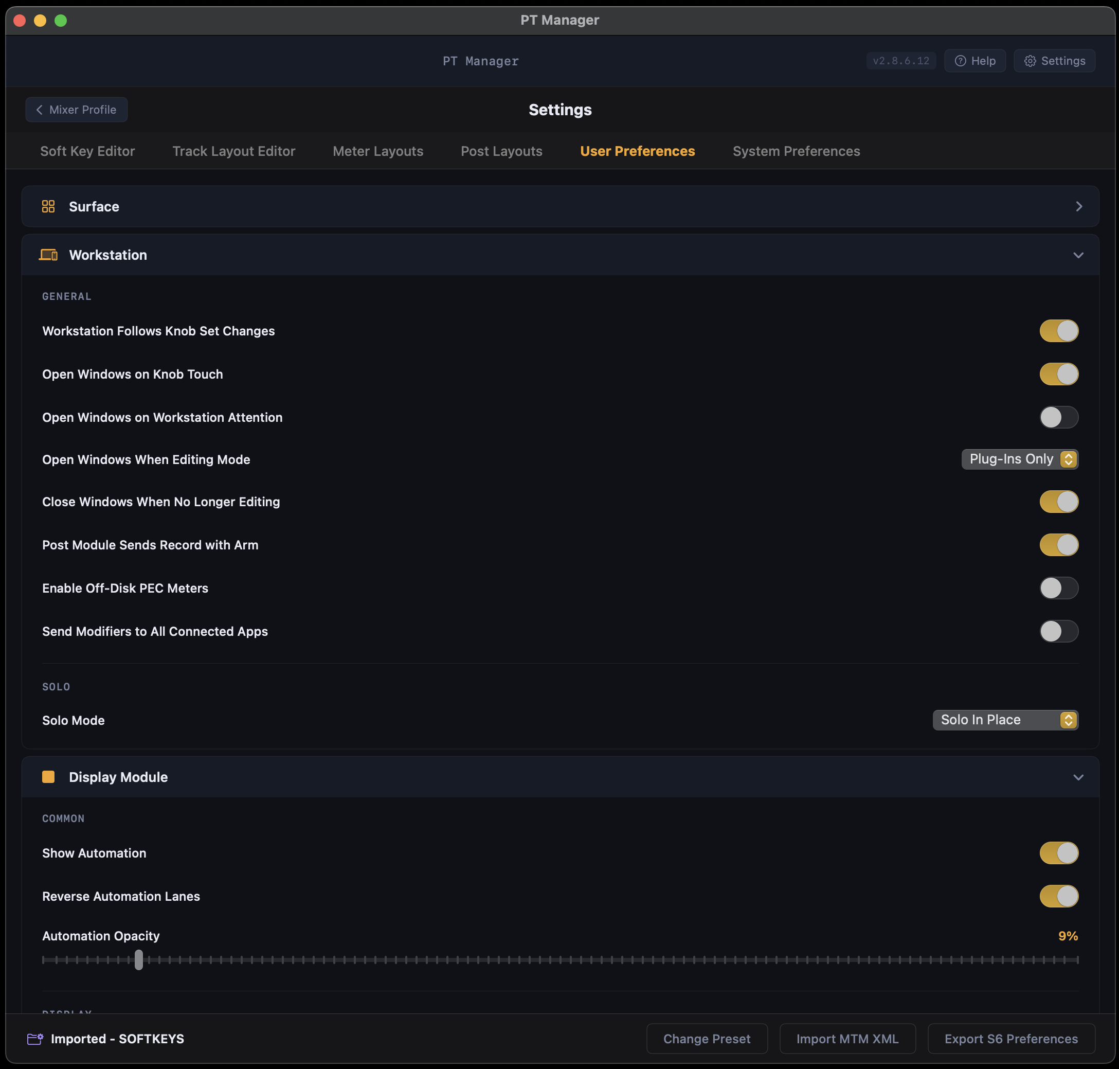Click Export S6 Preferences button
This screenshot has width=1119, height=1069.
1012,1039
